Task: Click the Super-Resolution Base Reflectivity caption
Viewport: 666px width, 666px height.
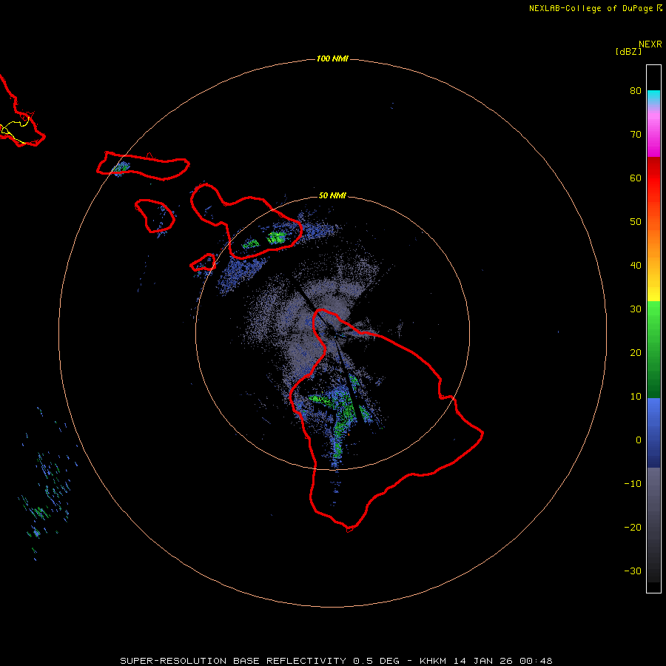Action: (337, 661)
